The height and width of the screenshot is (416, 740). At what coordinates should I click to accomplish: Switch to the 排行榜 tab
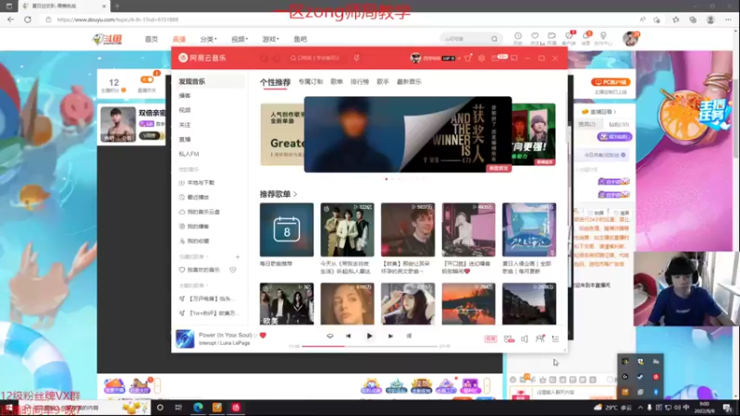coord(360,81)
